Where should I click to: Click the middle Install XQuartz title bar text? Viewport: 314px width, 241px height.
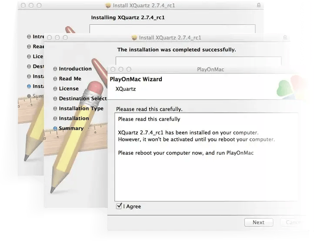[170, 38]
